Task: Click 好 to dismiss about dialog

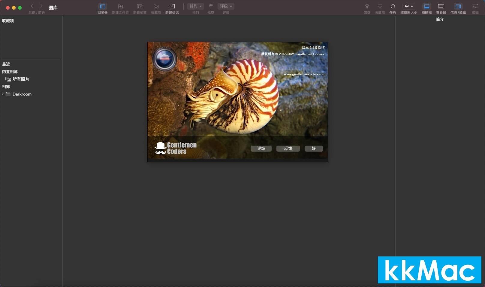Action: tap(314, 148)
